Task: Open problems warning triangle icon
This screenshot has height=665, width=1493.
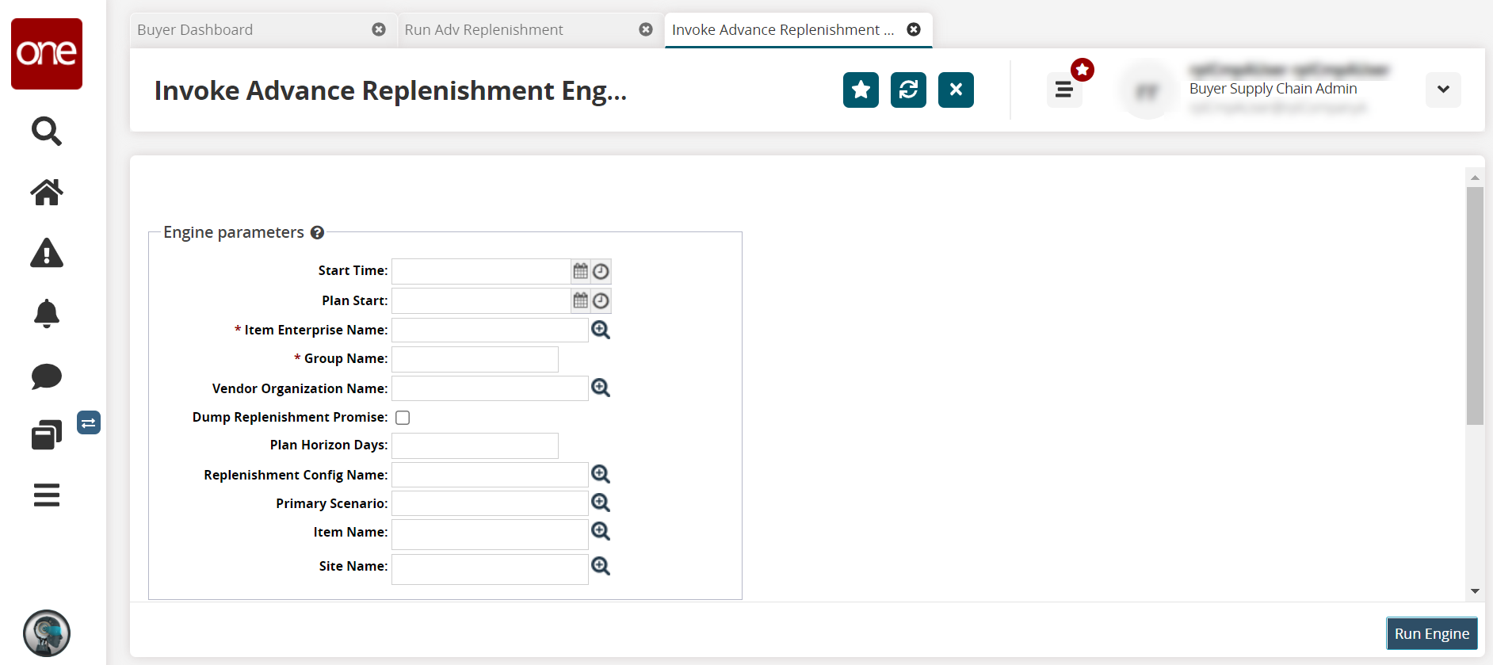Action: pyautogui.click(x=46, y=254)
